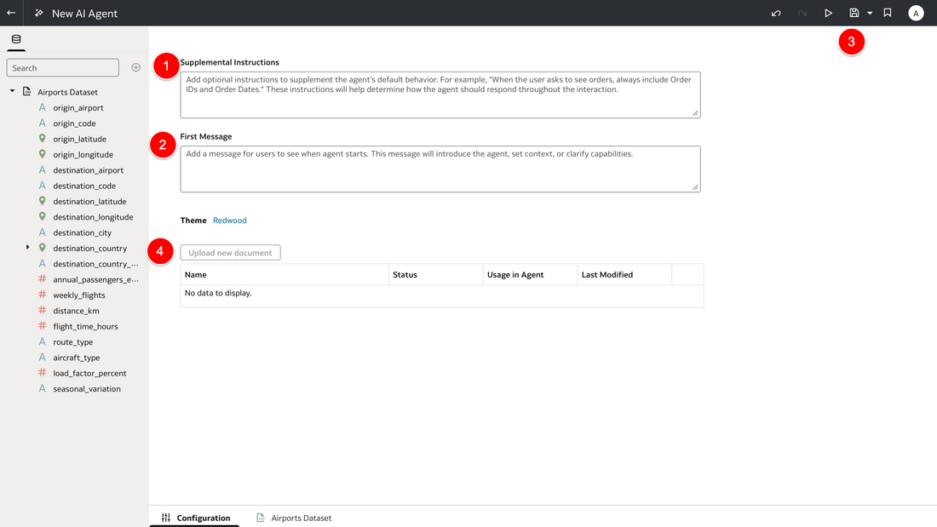The width and height of the screenshot is (937, 527).
Task: Run the agent with play icon
Action: click(x=828, y=13)
